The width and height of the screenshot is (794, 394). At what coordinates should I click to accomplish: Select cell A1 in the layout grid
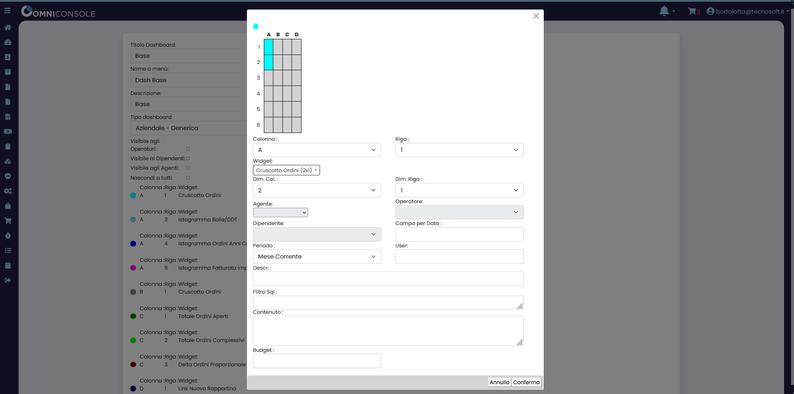pos(269,47)
